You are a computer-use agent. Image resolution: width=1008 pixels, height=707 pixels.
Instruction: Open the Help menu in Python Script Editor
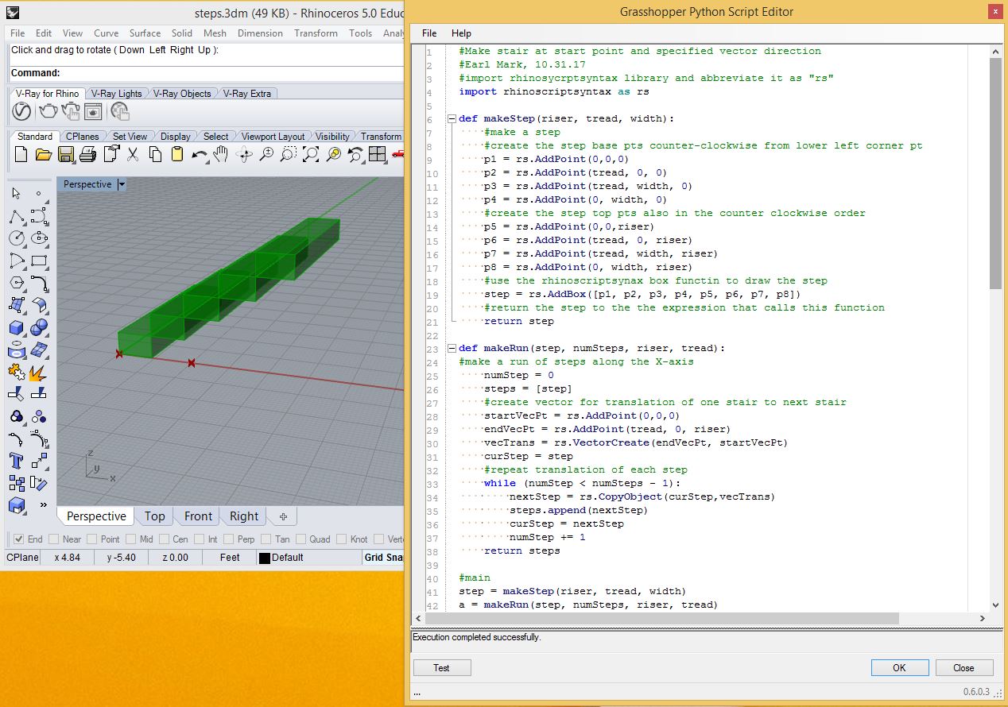pos(461,33)
